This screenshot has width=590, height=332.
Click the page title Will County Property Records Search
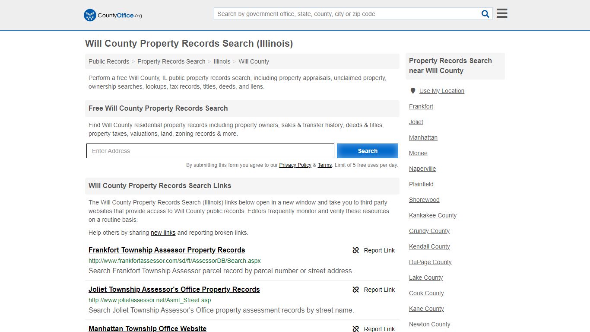189,43
